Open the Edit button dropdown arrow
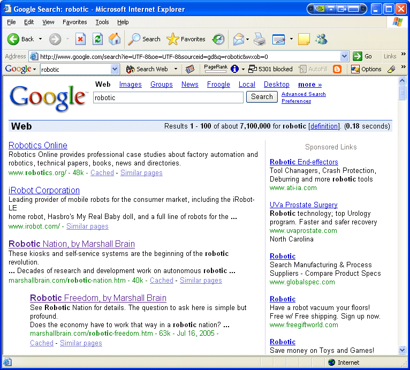 [291, 39]
